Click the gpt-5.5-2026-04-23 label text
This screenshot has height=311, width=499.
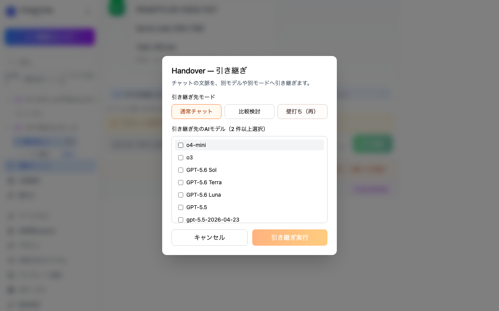point(213,220)
